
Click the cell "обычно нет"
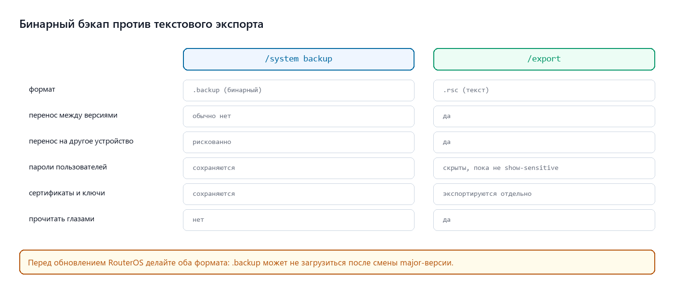[x=298, y=116]
